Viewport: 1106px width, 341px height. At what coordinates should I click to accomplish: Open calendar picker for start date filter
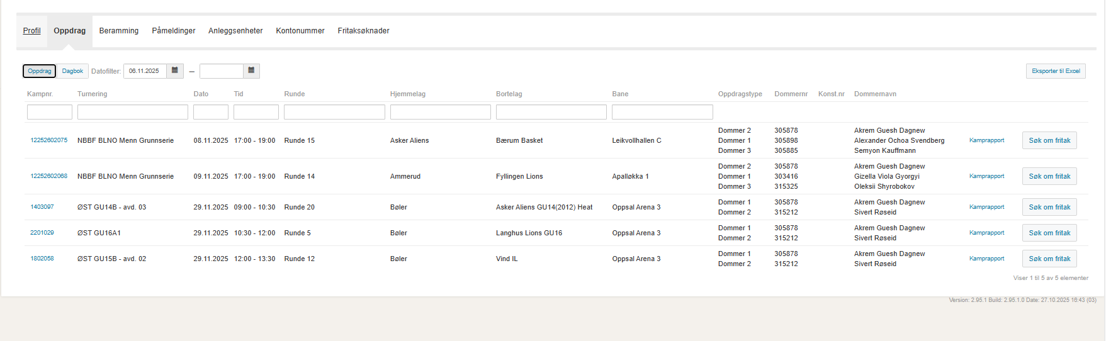175,70
